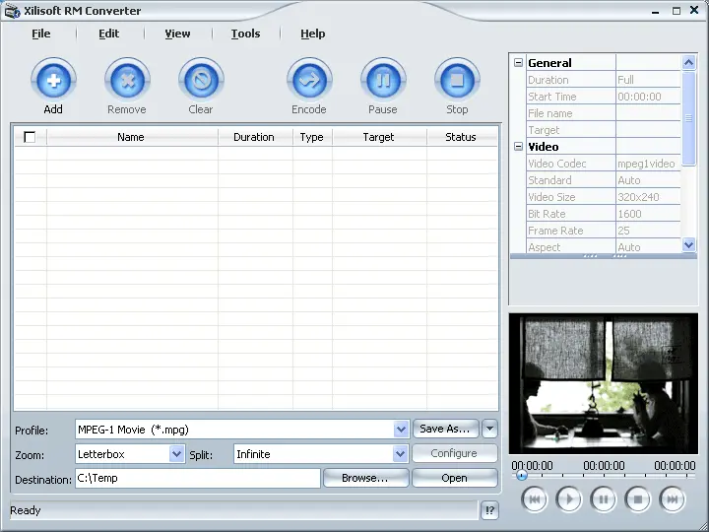
Task: Start conversion with the Encode icon
Action: 309,79
